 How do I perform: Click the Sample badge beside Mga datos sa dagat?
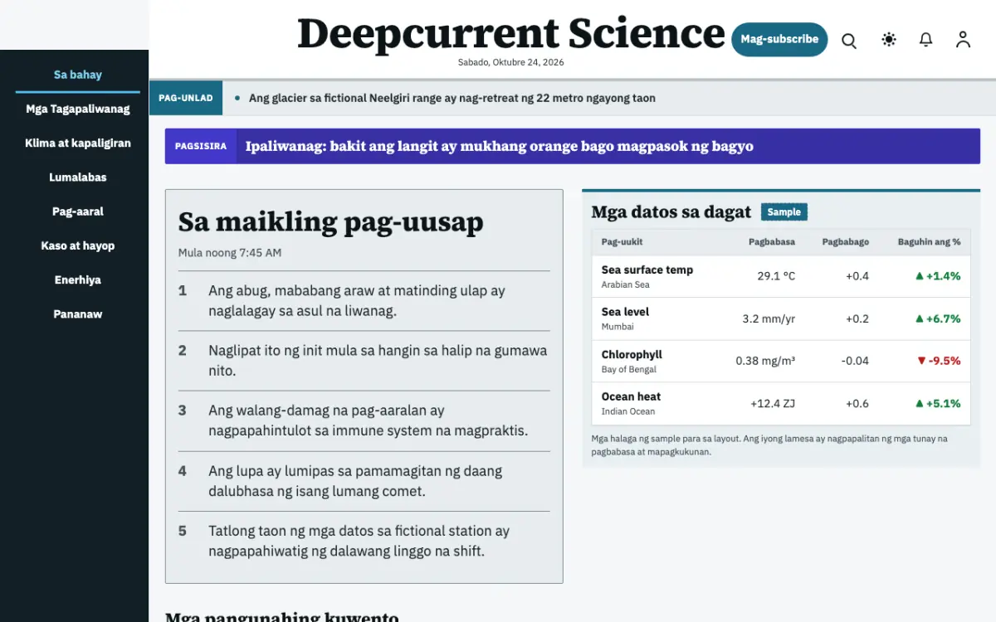(x=784, y=212)
